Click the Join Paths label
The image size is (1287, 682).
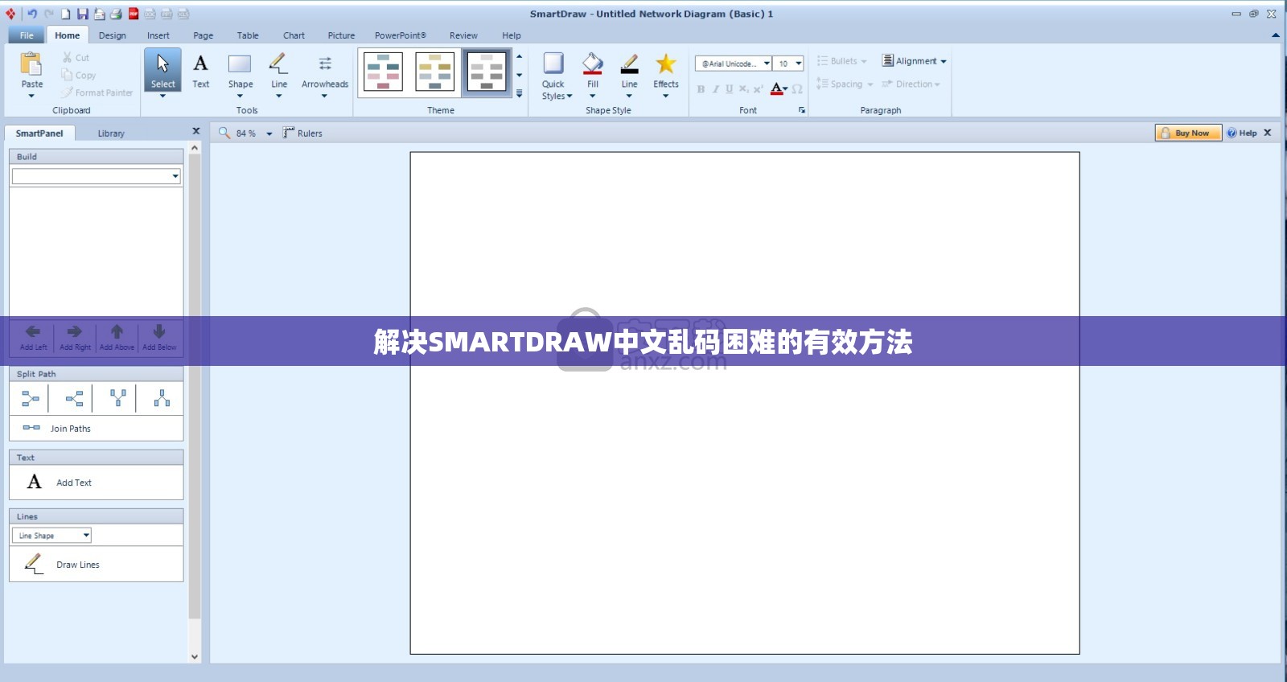[71, 429]
